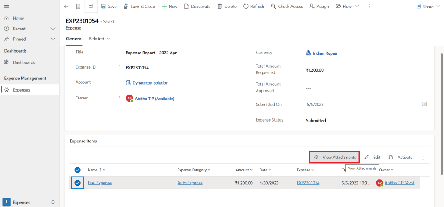
Task: Uncheck the Fuel Expense row checkbox
Action: [78, 183]
